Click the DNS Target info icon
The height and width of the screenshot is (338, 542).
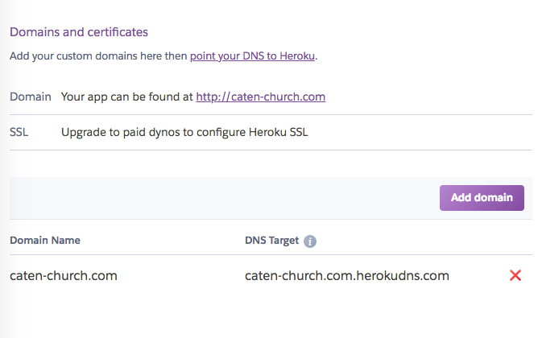pyautogui.click(x=310, y=241)
